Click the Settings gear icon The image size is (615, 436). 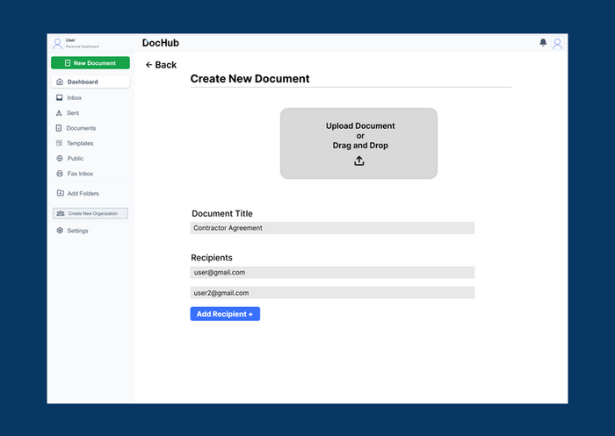(x=60, y=231)
